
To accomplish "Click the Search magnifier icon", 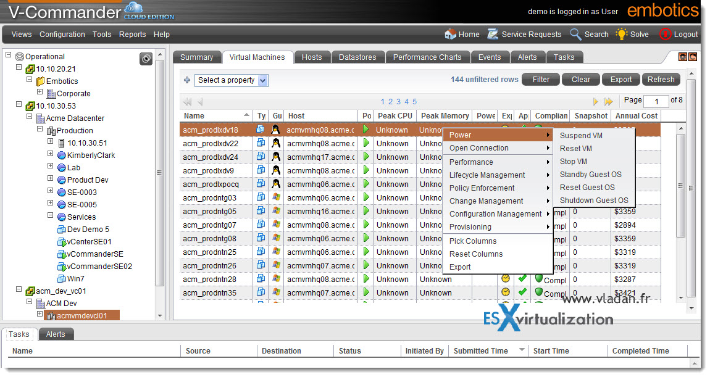I will (x=575, y=34).
